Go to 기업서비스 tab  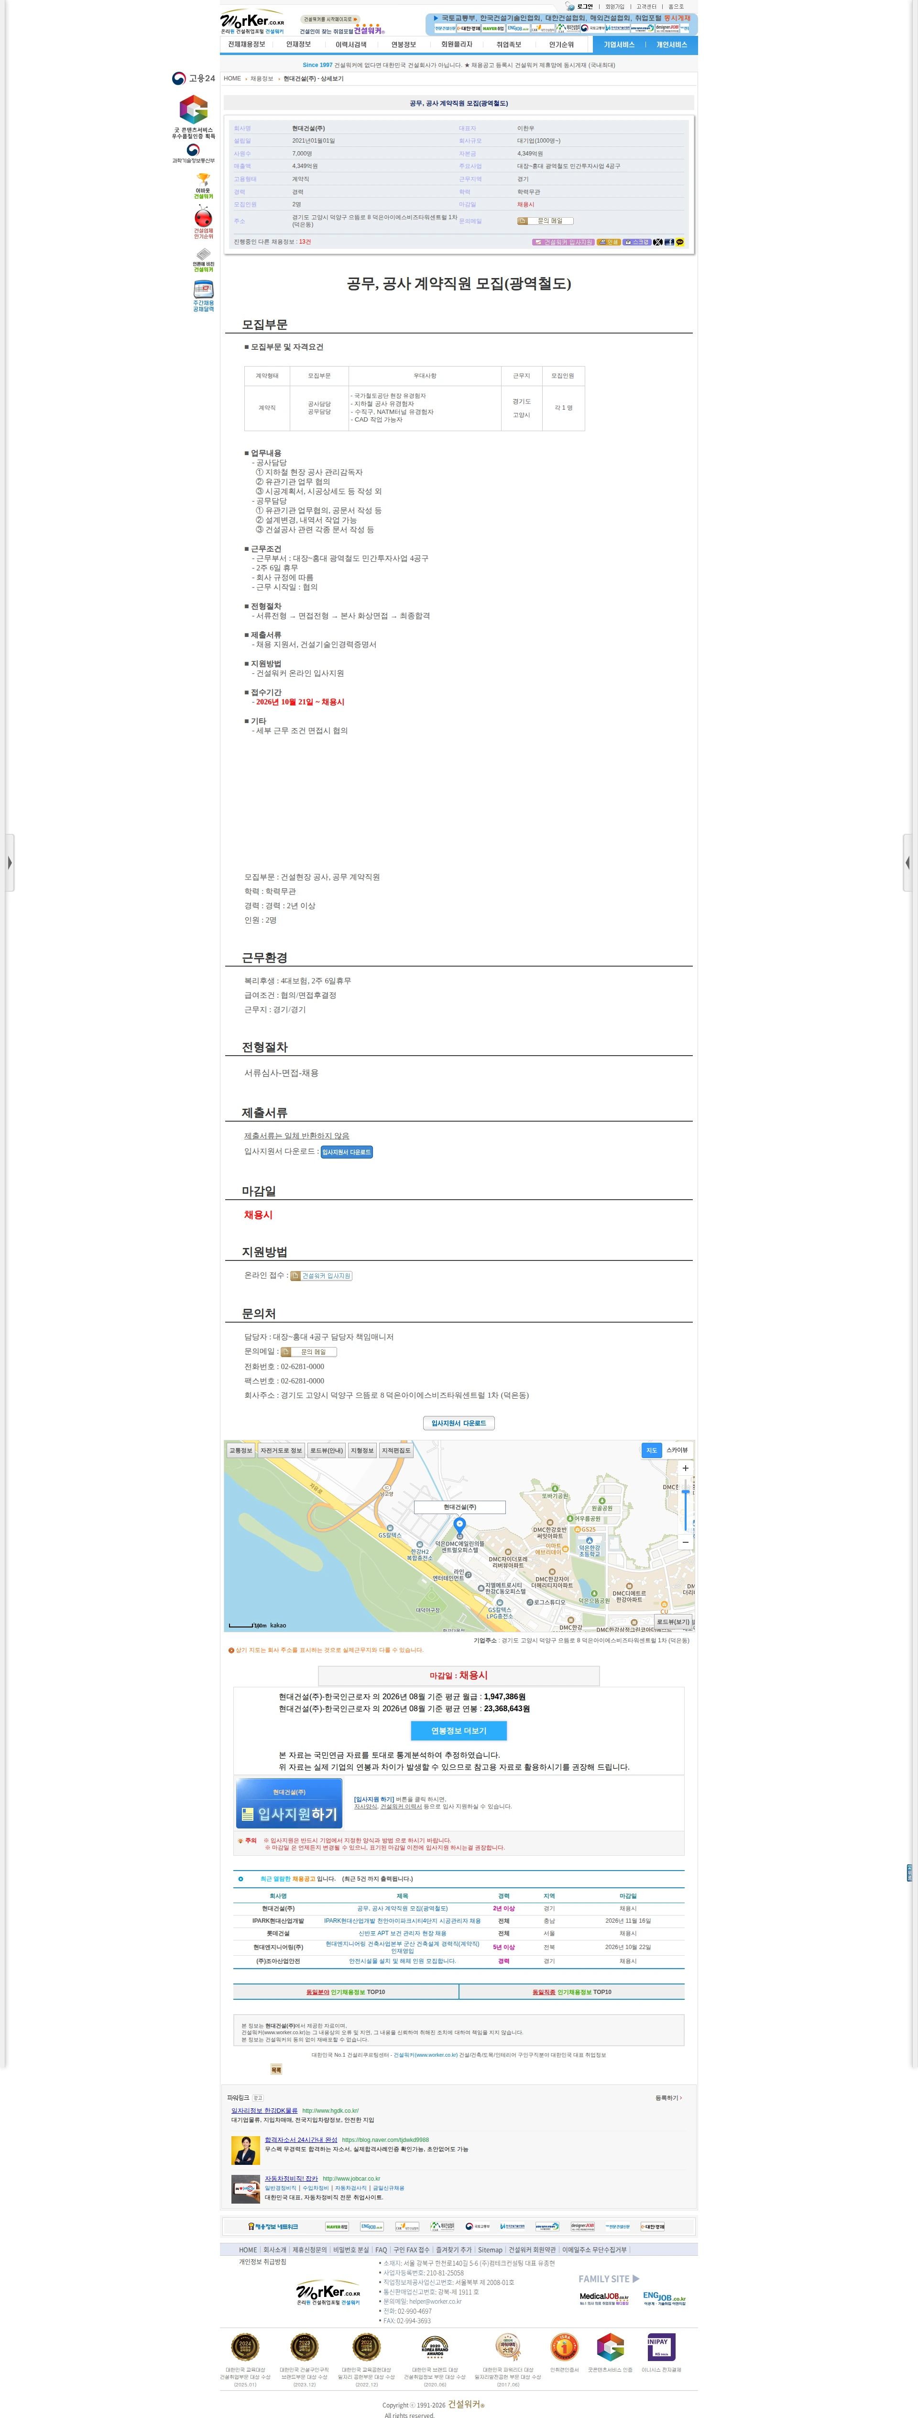pos(619,44)
